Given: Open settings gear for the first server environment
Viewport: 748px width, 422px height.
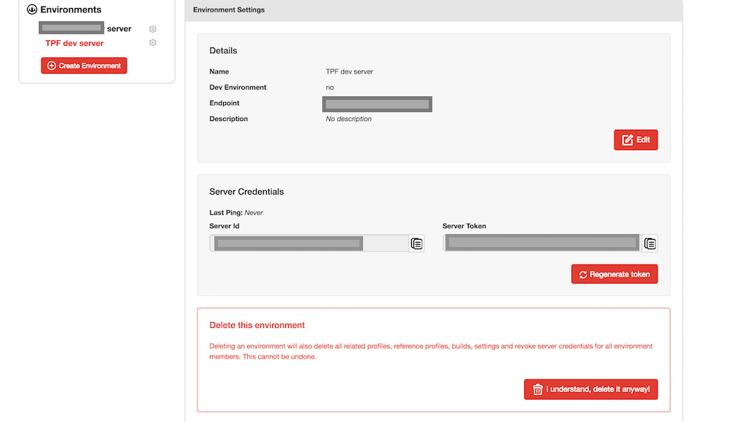Looking at the screenshot, I should tap(153, 29).
